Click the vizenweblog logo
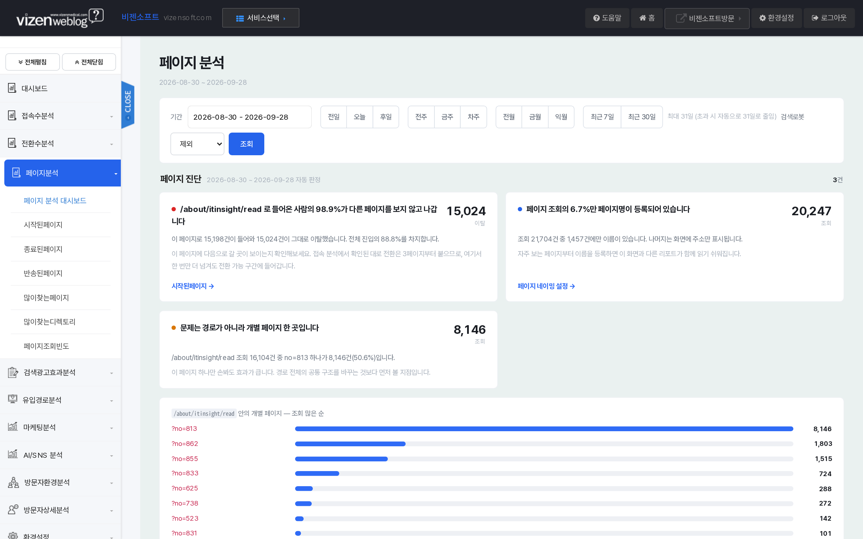 click(60, 18)
